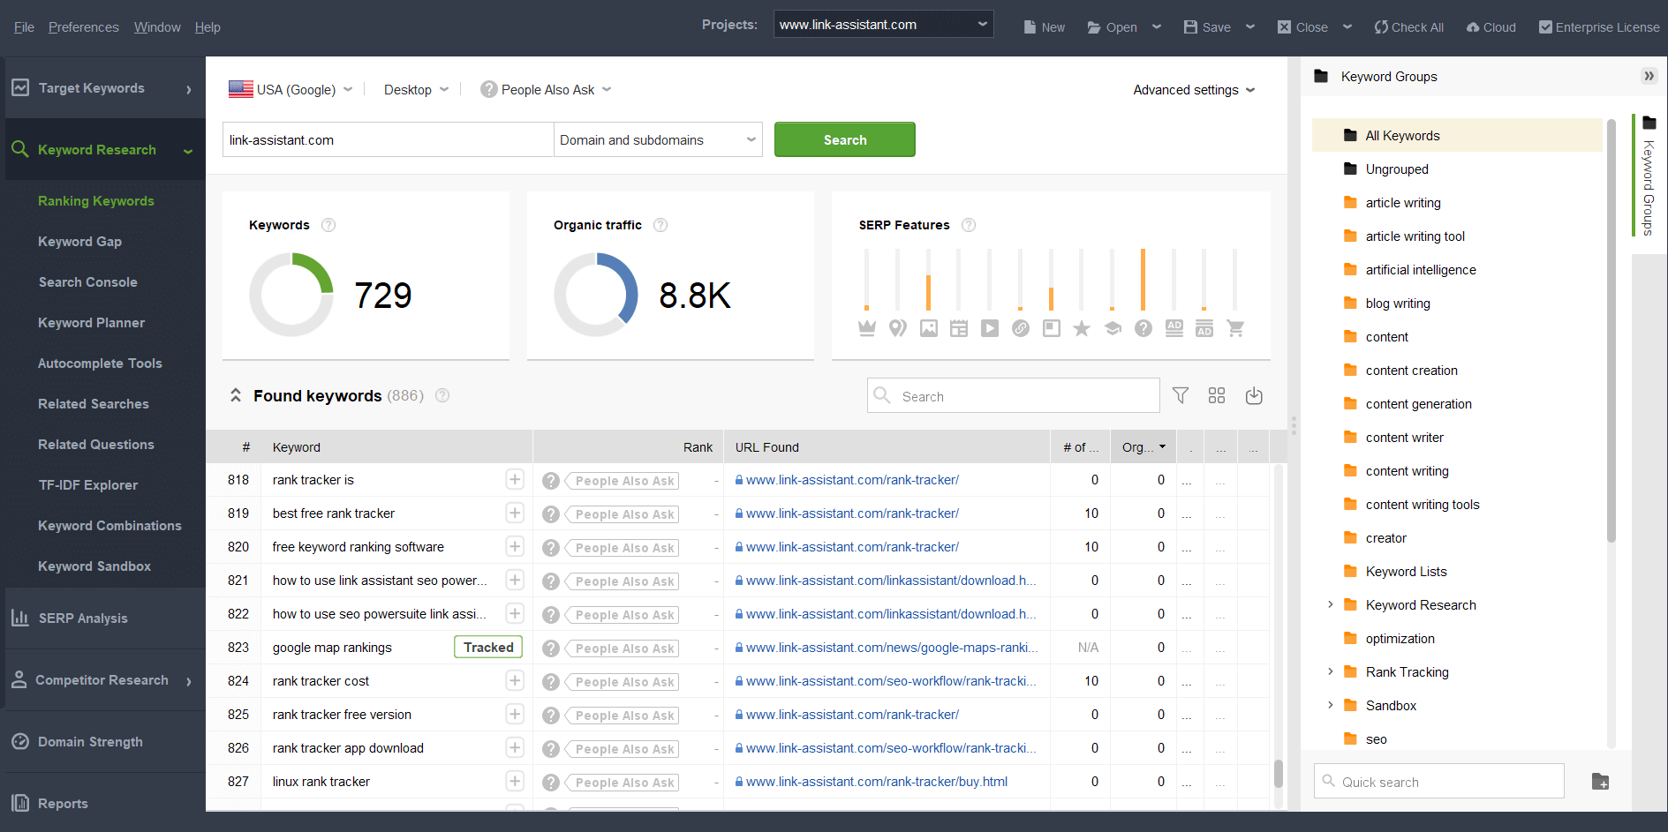Click the Save project button
This screenshot has width=1668, height=832.
click(1207, 27)
